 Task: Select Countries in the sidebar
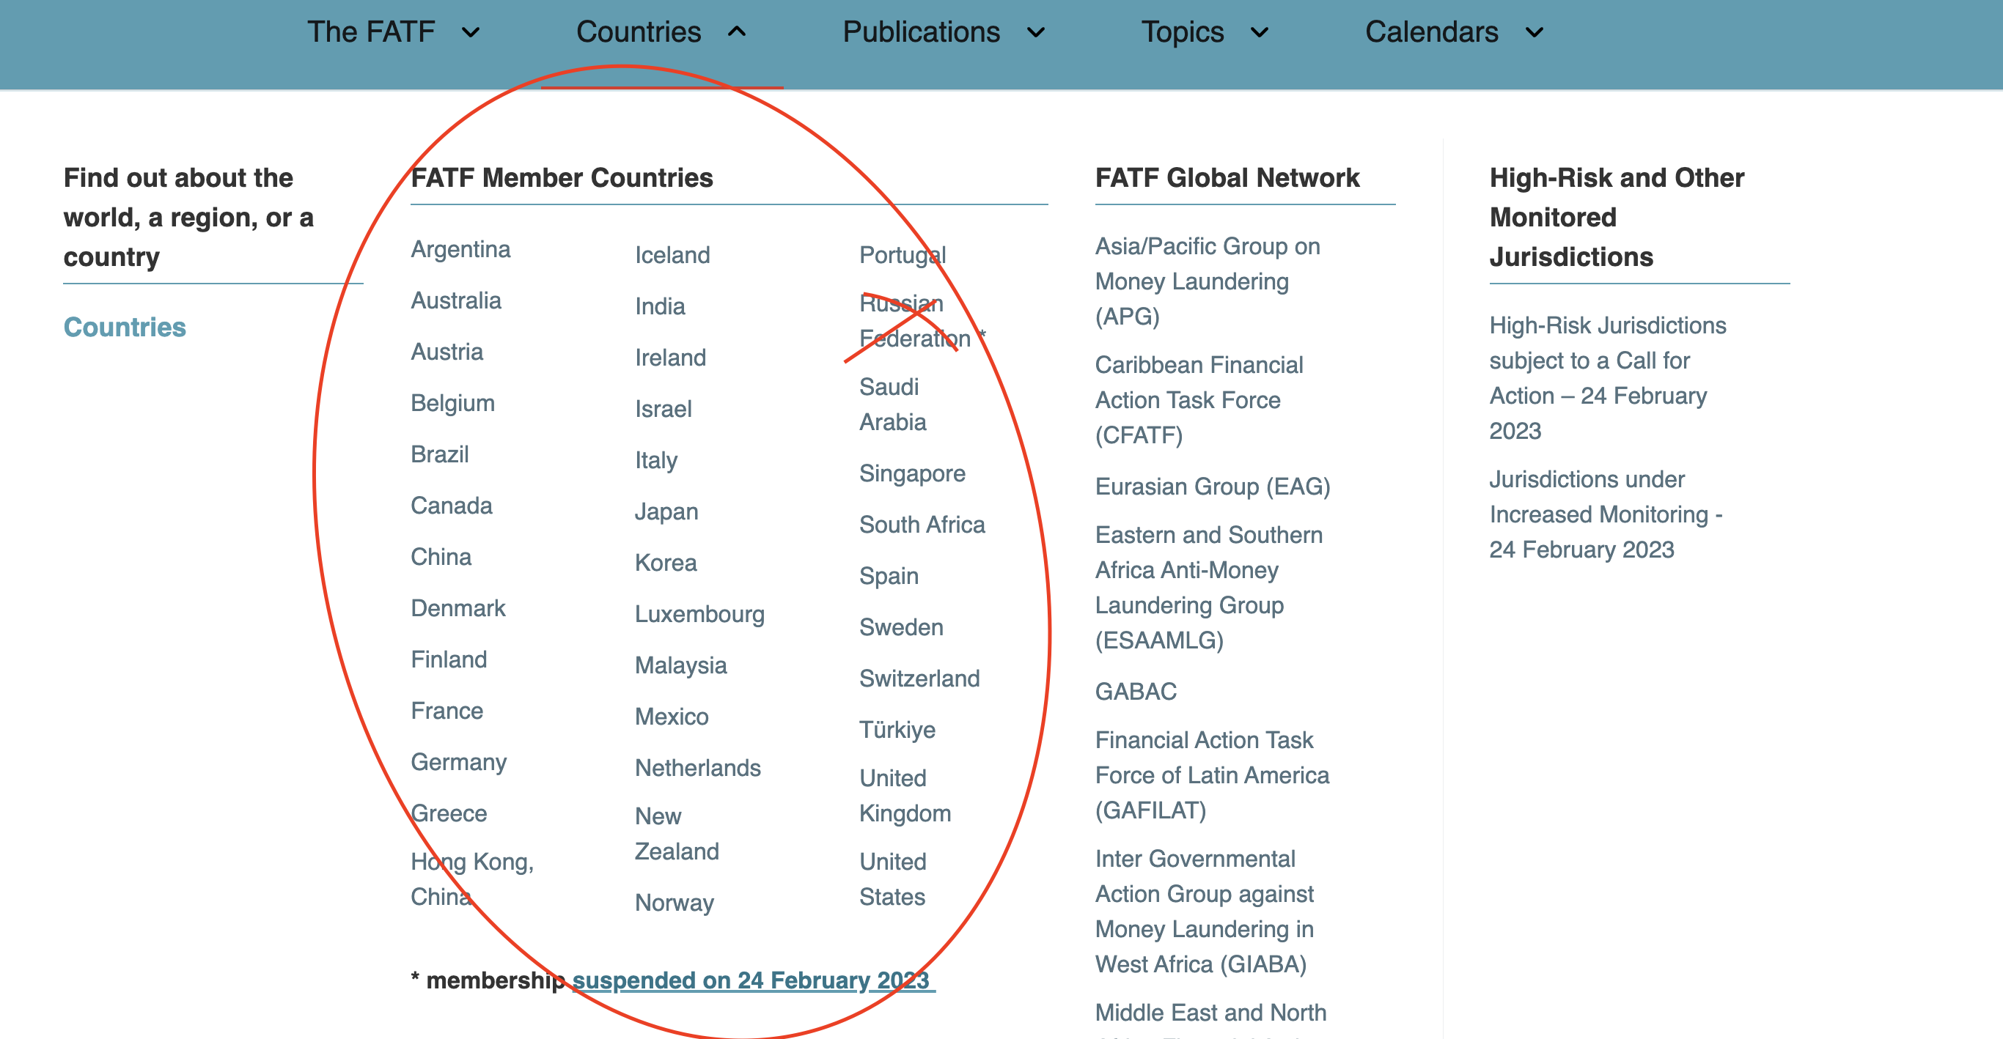click(125, 328)
